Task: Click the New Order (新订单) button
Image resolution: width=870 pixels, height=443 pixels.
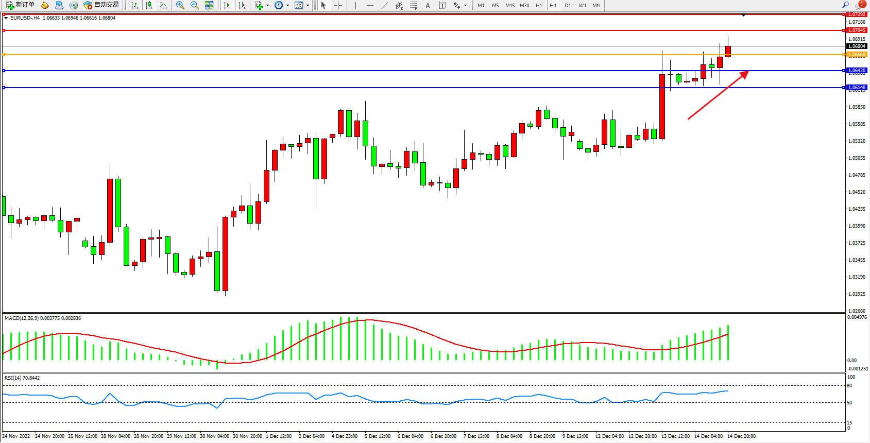Action: (21, 5)
